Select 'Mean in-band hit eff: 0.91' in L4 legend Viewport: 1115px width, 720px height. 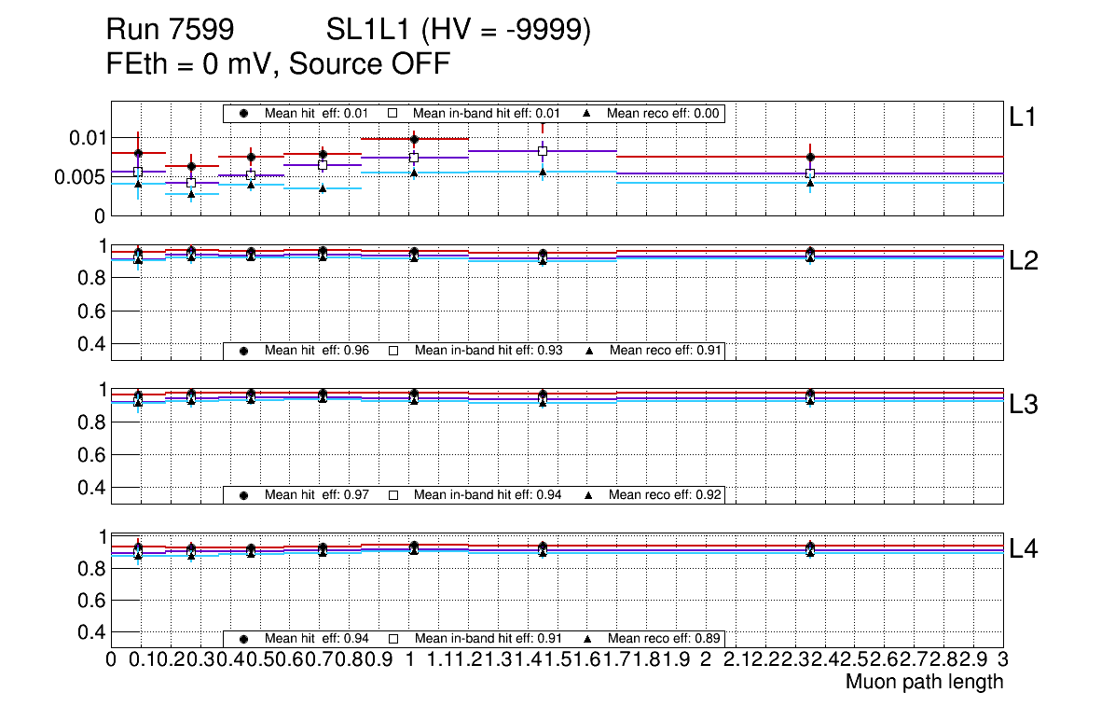click(488, 639)
